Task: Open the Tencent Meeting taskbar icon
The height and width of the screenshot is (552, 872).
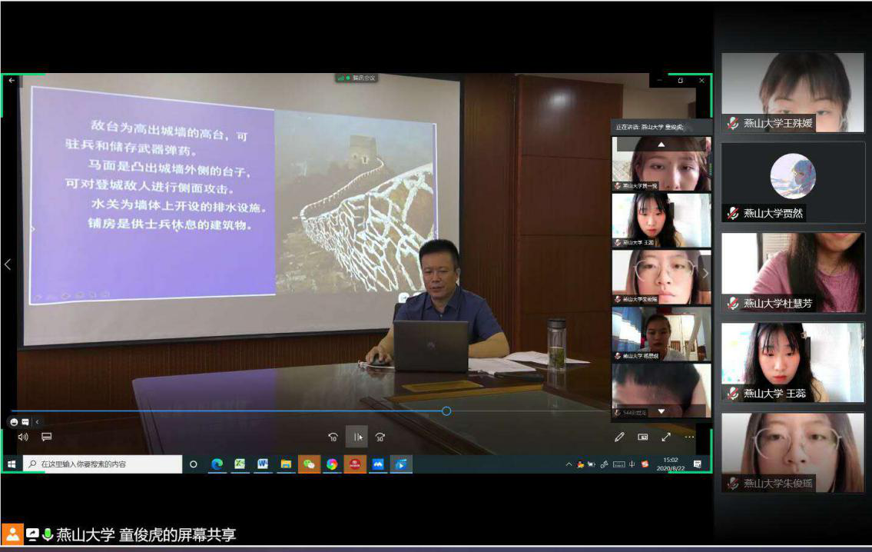Action: [378, 464]
